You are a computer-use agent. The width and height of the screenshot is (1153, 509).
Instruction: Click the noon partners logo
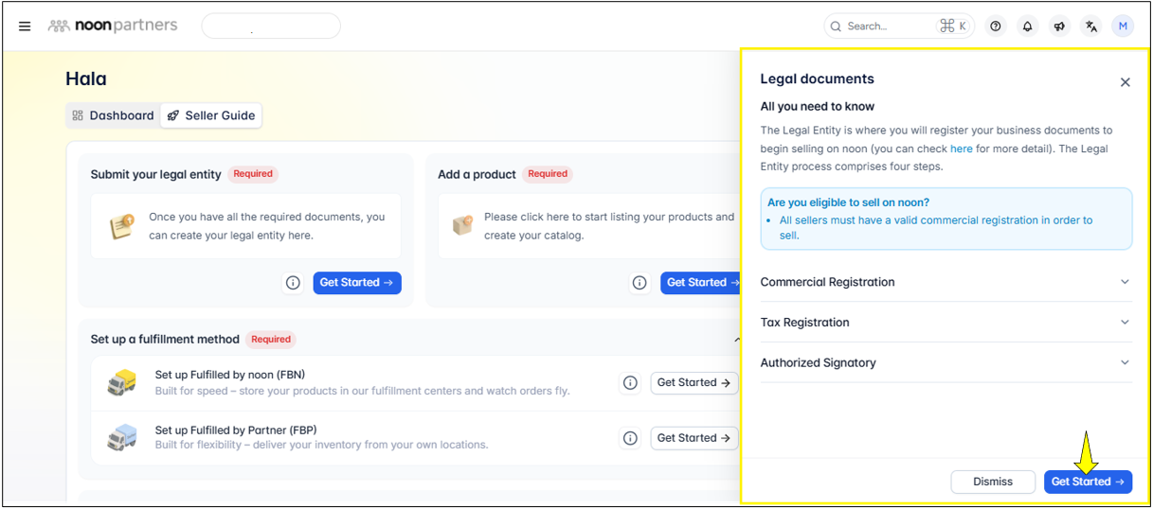pos(113,26)
